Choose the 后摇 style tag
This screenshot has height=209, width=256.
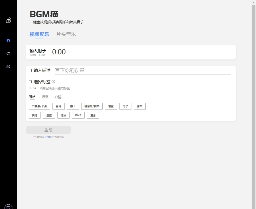coord(49,115)
